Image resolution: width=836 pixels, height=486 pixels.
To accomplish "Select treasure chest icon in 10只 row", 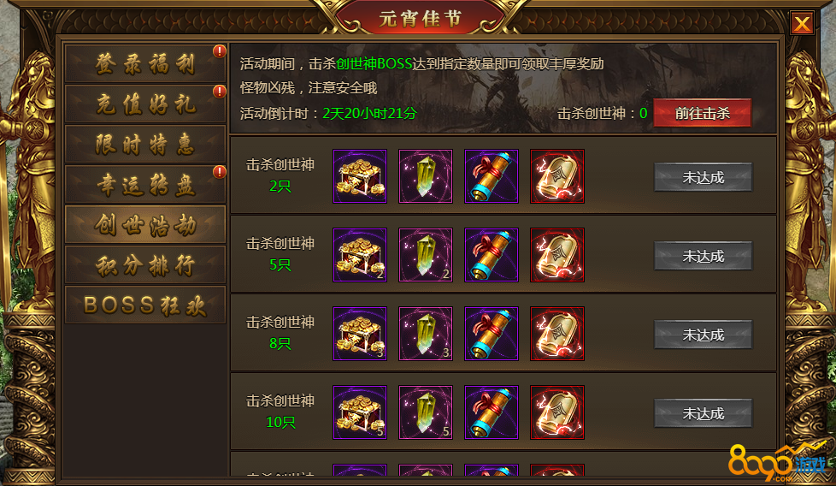I will pyautogui.click(x=360, y=412).
